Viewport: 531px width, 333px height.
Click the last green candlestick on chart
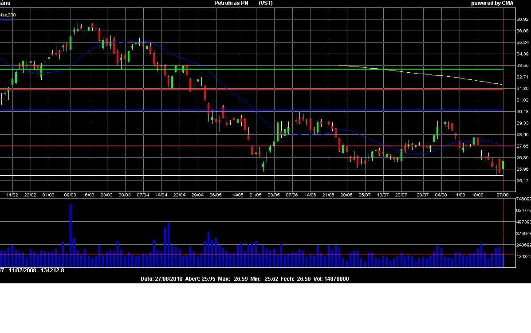coord(503,165)
